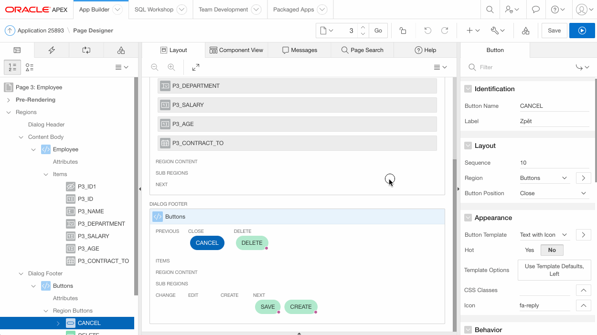Viewport: 597px width, 335px height.
Task: Open the Button Template dropdown
Action: pos(544,235)
